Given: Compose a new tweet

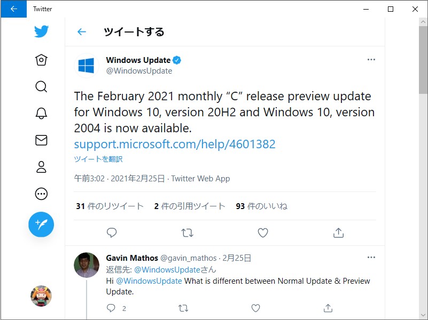Looking at the screenshot, I should click(x=41, y=225).
